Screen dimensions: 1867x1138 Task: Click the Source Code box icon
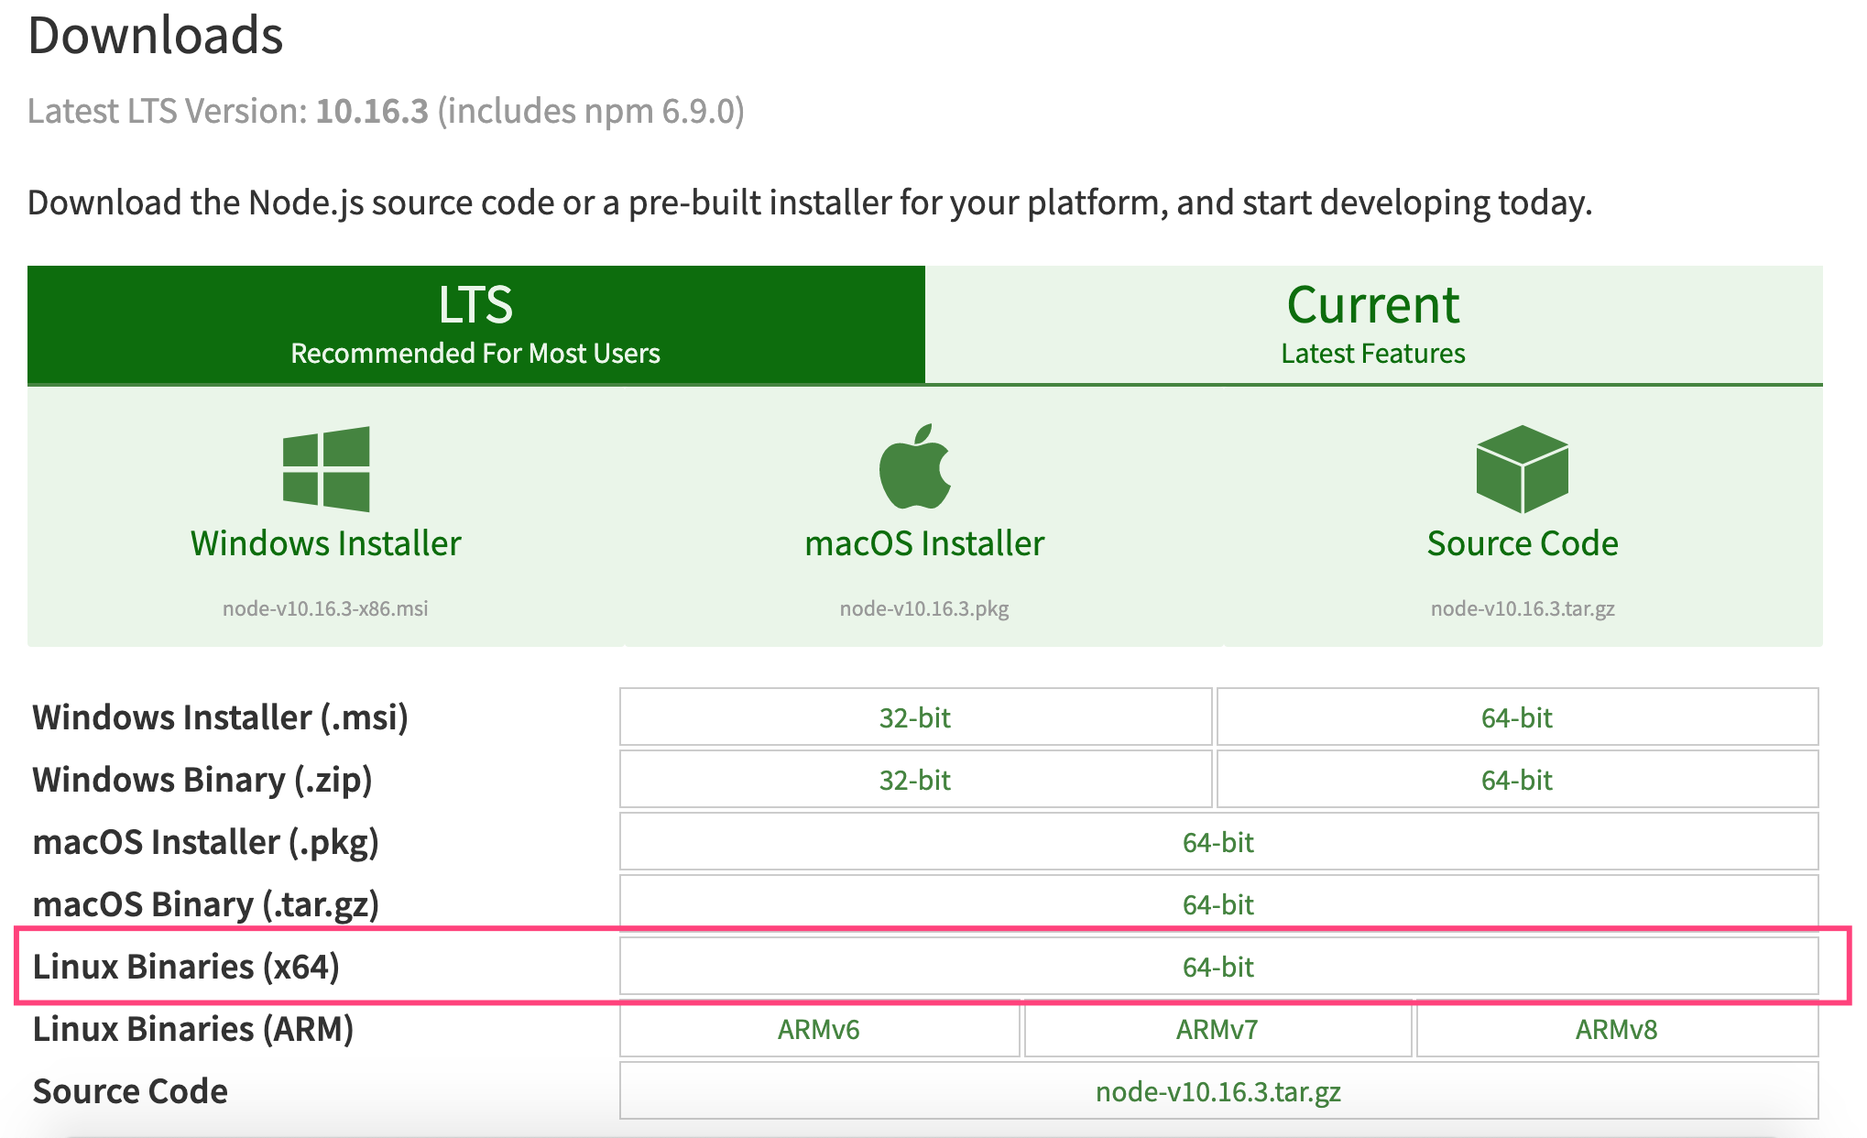point(1522,468)
